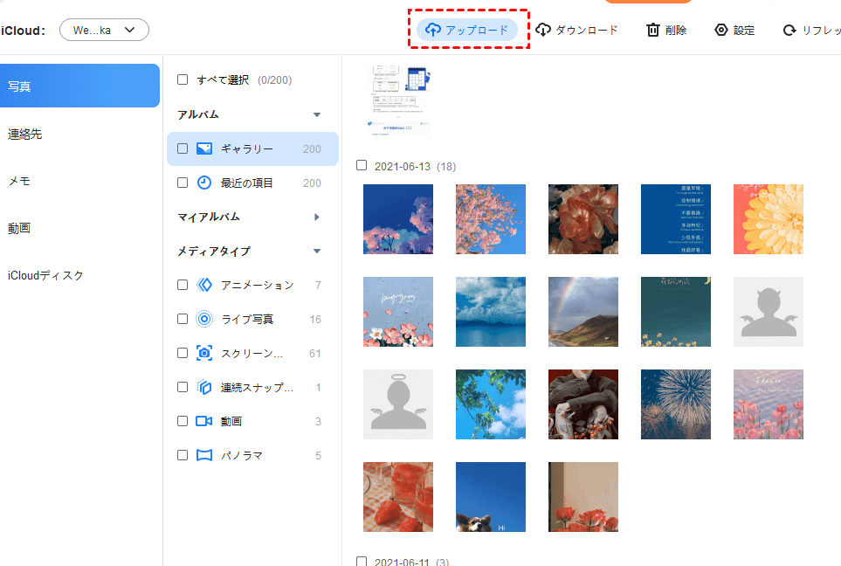This screenshot has height=566, width=841.
Task: Open settings via the hexagon icon
Action: point(720,30)
